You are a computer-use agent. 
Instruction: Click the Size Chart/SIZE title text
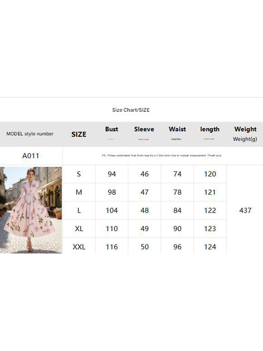[x=131, y=110]
